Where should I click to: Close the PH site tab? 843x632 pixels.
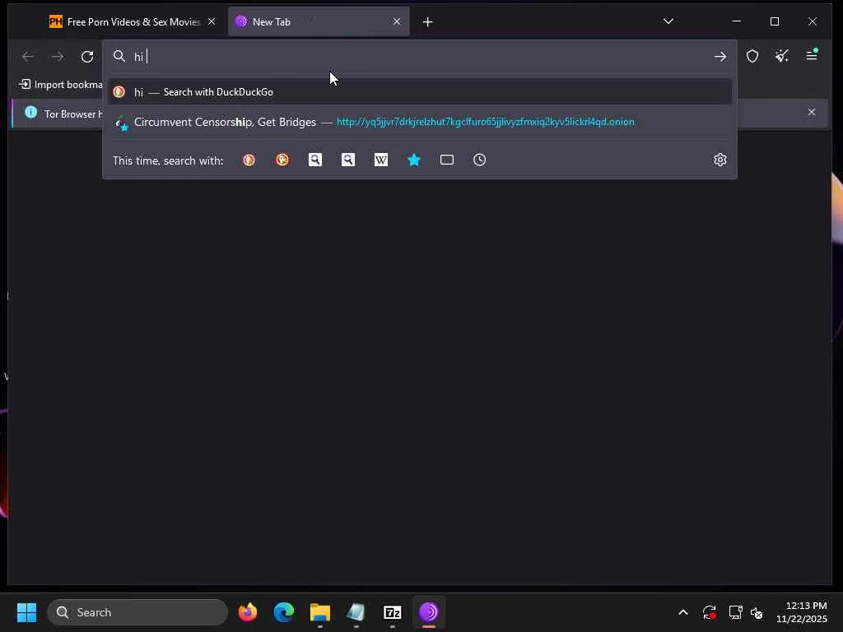[212, 21]
